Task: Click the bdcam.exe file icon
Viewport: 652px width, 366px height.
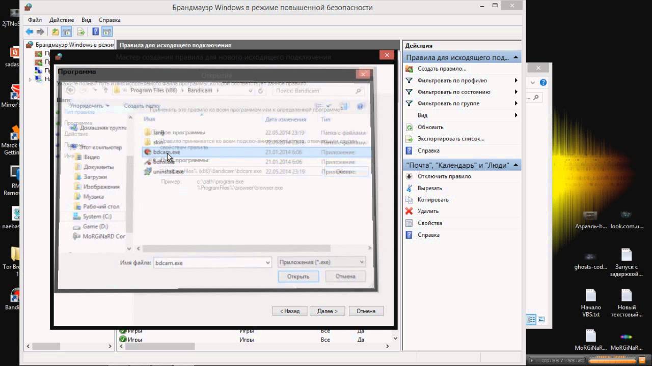Action: coord(148,152)
